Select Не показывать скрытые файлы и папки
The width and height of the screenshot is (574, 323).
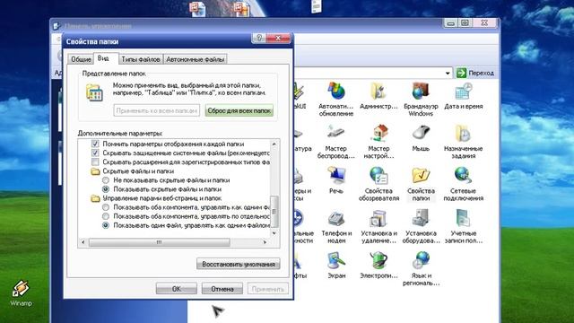pos(106,180)
